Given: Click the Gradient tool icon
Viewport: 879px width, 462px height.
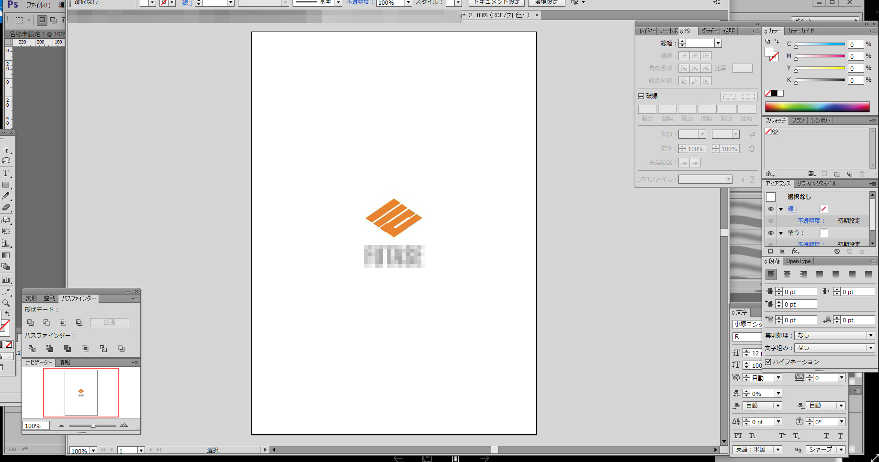Looking at the screenshot, I should click(6, 255).
